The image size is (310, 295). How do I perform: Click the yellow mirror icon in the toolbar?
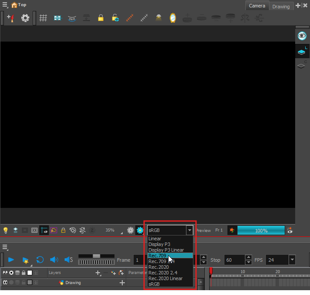(173, 18)
